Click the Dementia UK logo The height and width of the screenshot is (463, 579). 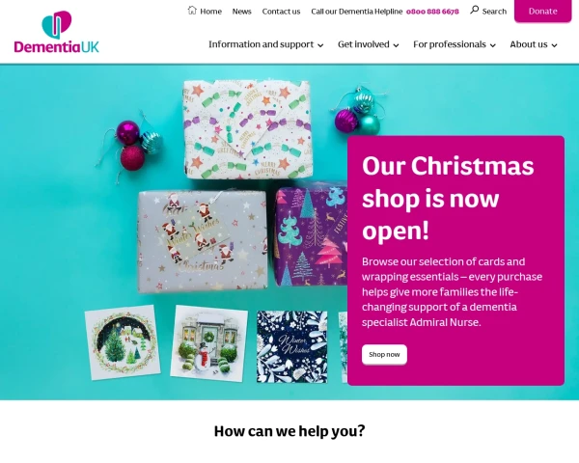coord(57,32)
